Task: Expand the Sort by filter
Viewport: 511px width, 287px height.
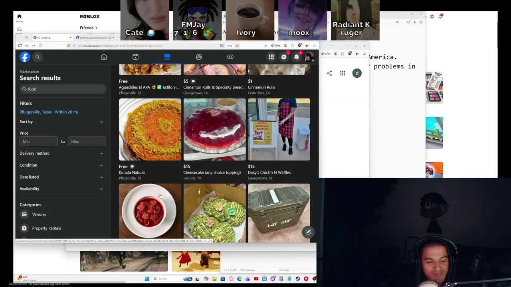Action: point(62,122)
